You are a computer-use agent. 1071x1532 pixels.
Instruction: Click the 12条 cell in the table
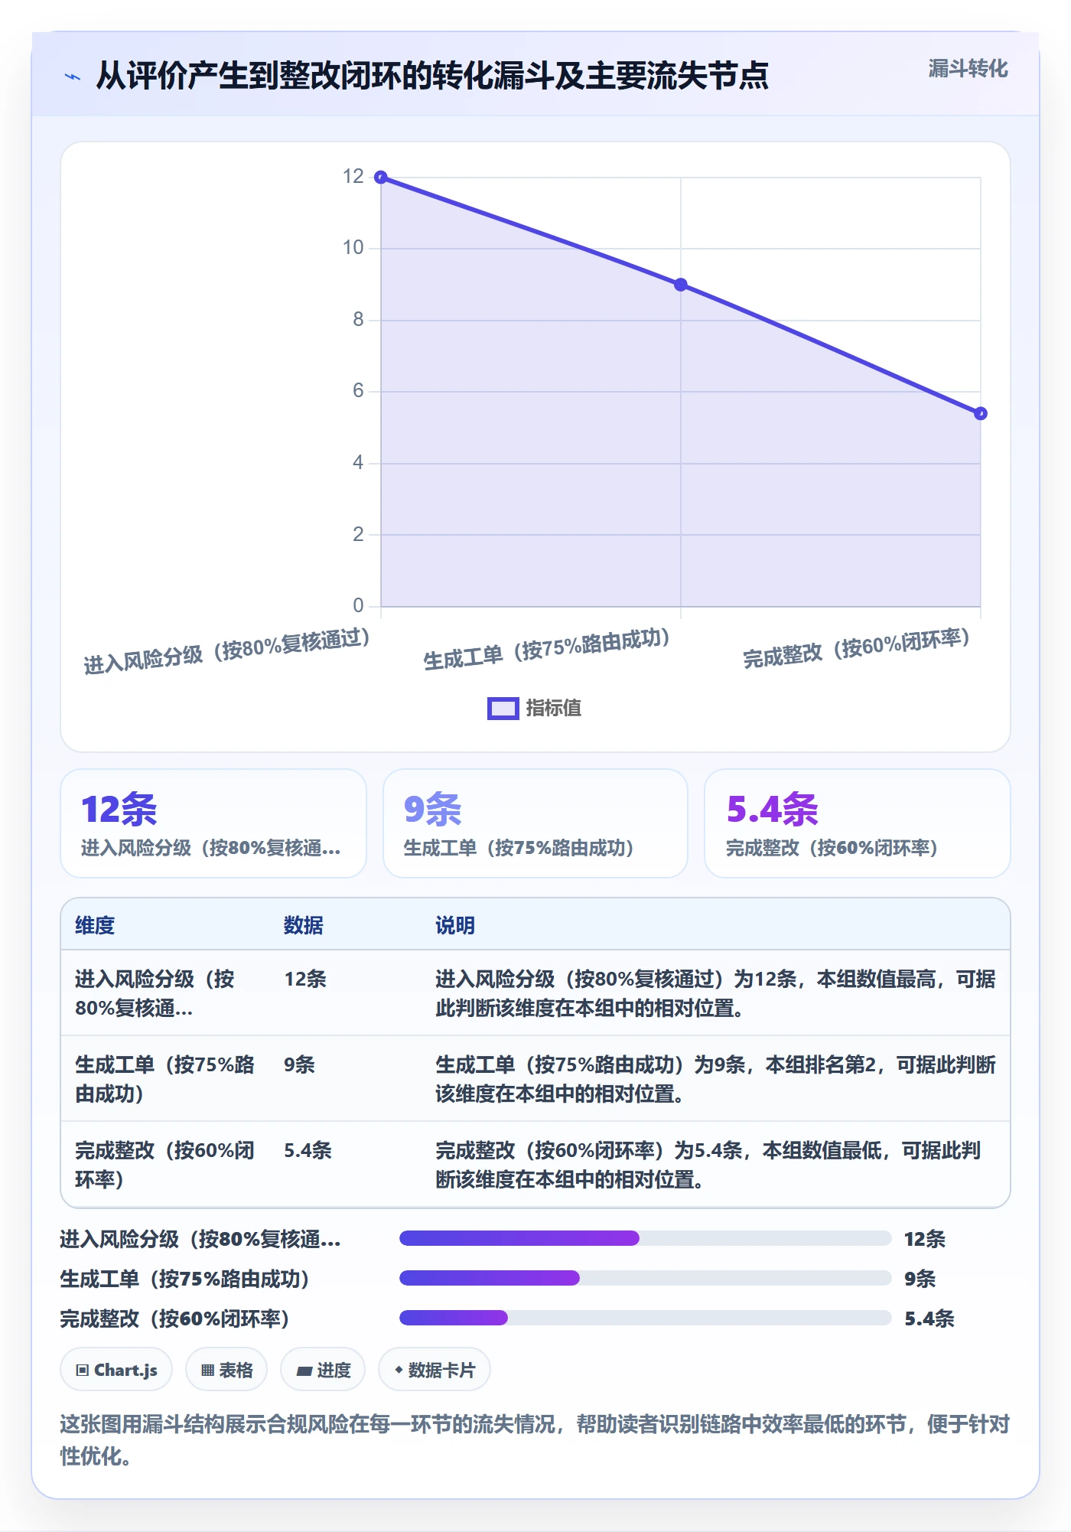pyautogui.click(x=305, y=979)
